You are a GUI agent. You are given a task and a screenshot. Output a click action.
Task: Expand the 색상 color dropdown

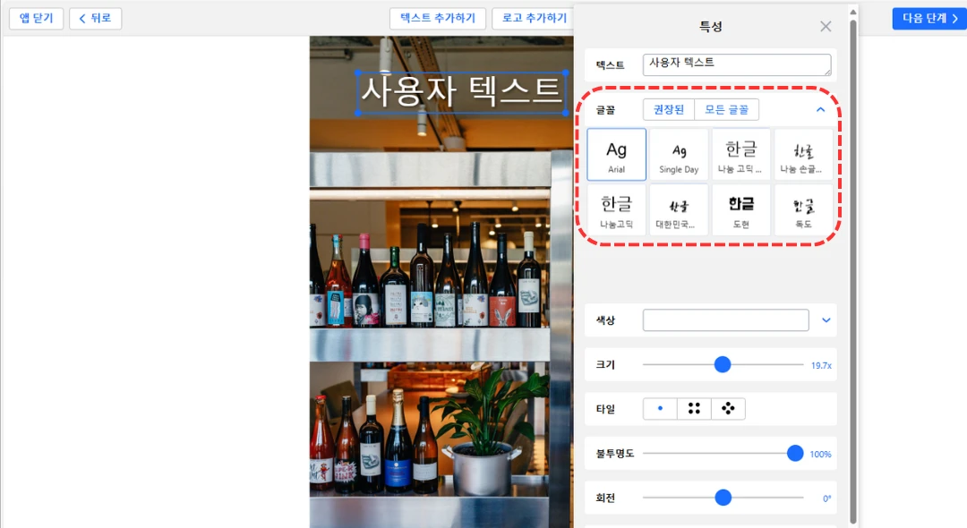click(x=826, y=320)
